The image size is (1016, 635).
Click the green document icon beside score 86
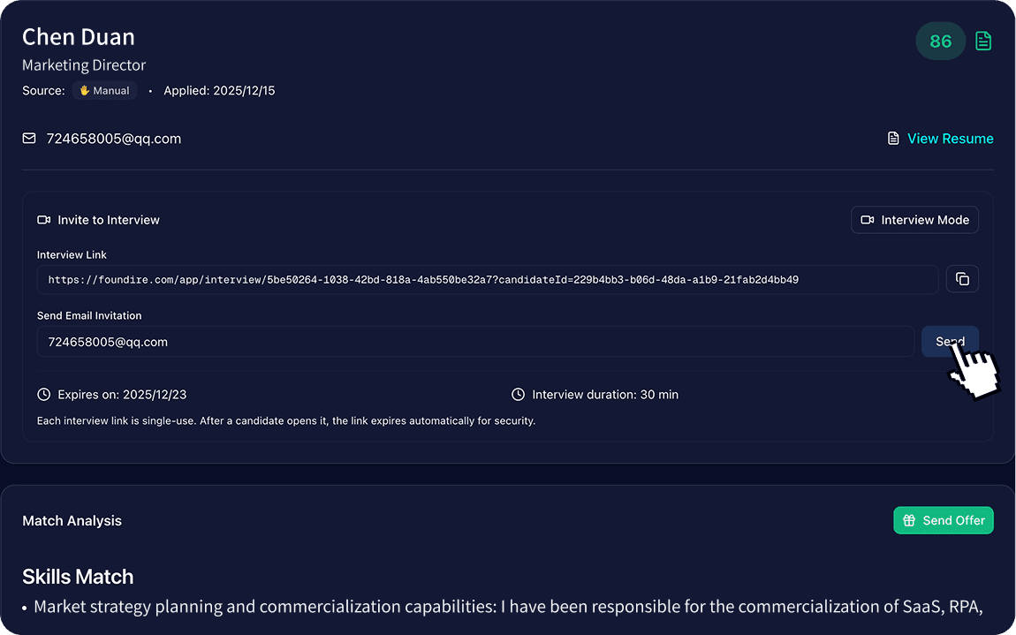[982, 41]
